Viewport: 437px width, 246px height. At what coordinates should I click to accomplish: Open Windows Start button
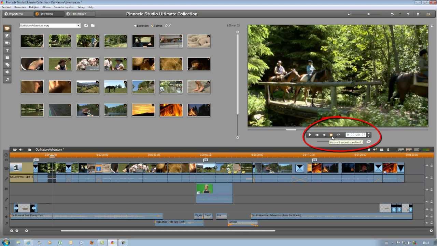coord(6,242)
